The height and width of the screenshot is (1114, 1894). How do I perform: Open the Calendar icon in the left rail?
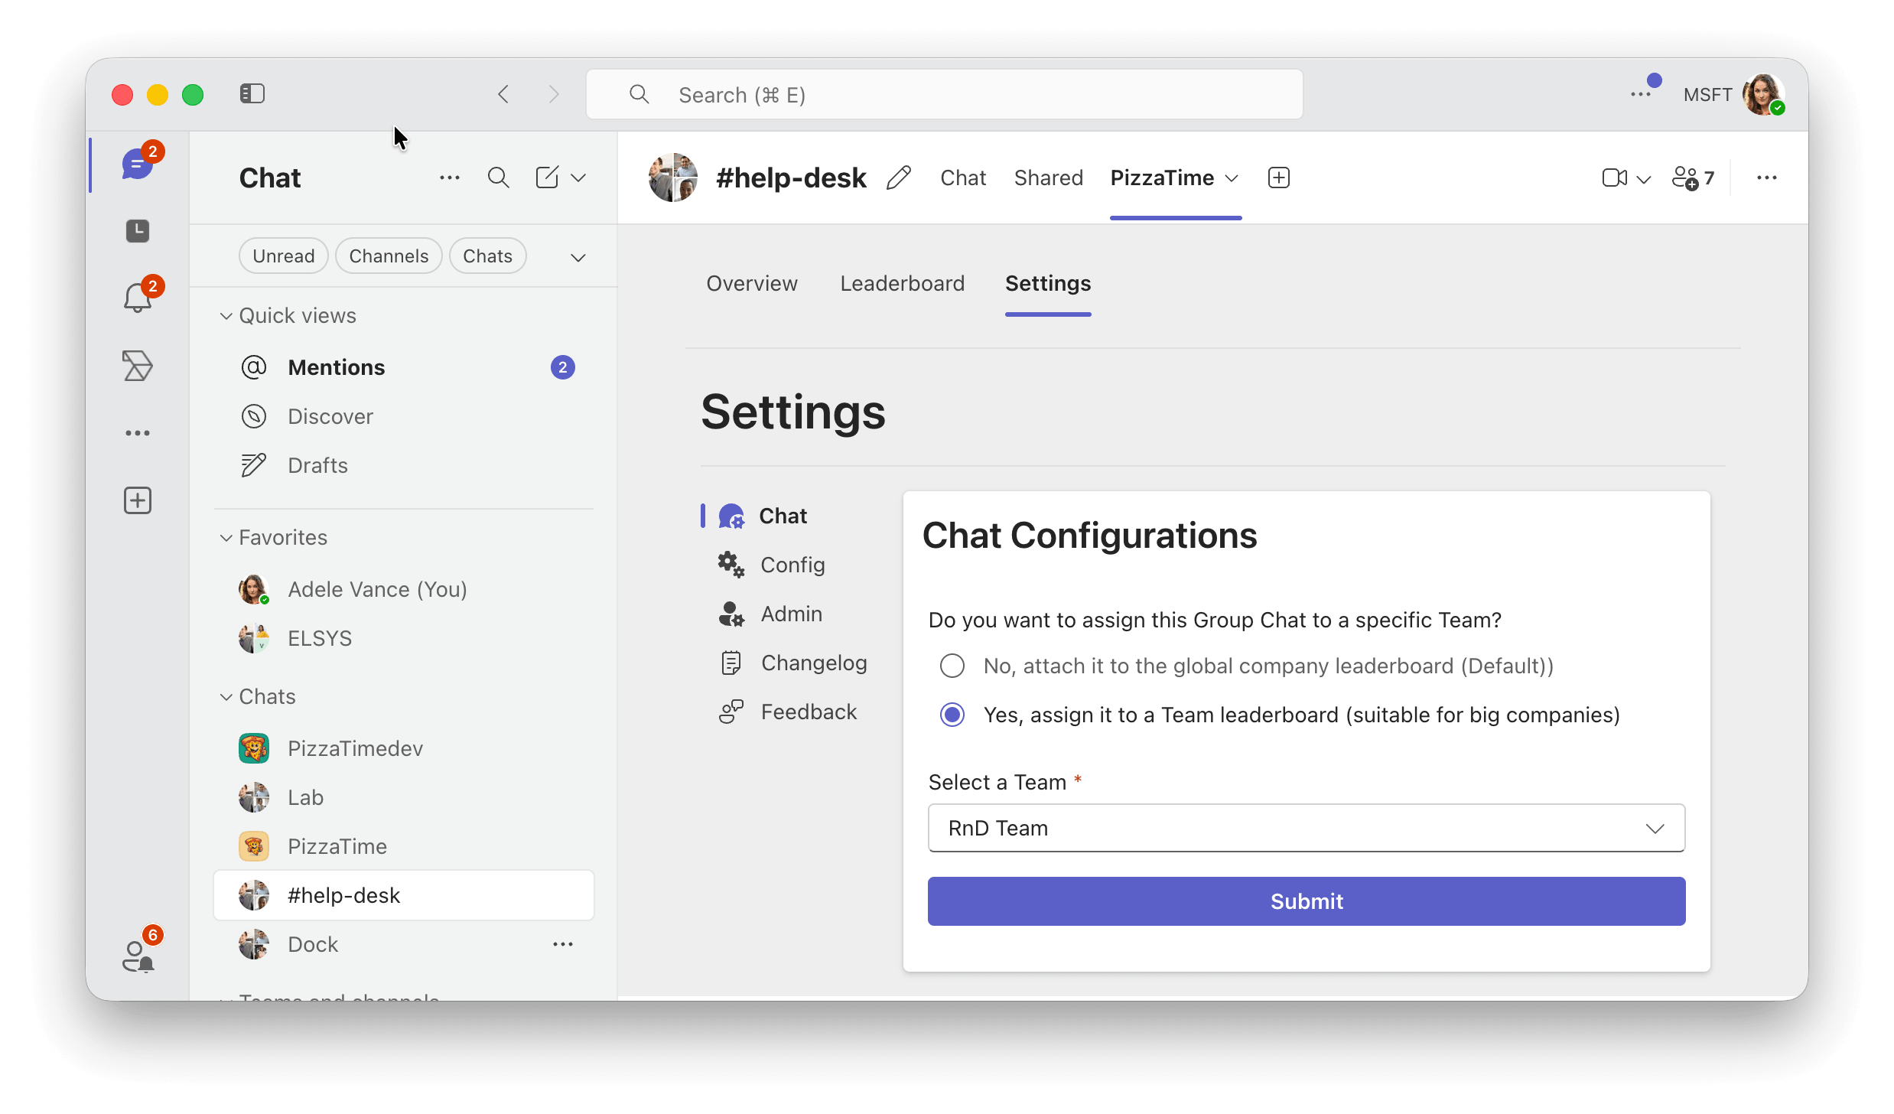(x=138, y=230)
